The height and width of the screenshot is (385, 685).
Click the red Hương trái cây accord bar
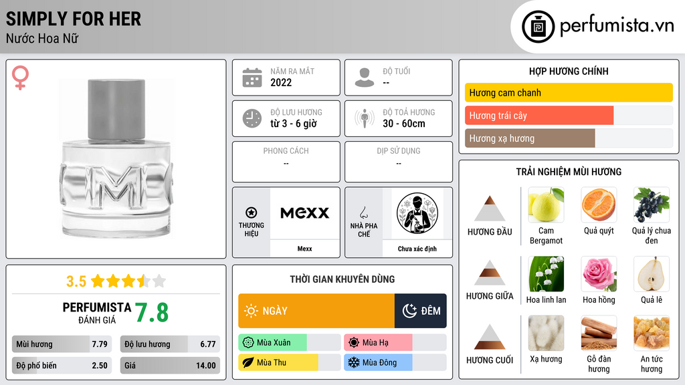[539, 115]
